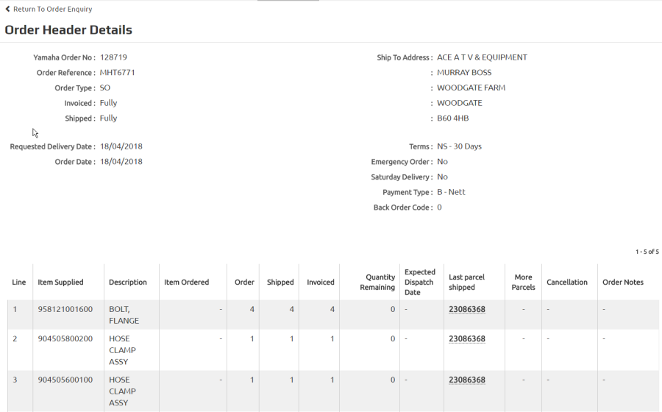Screen dimensions: 662x412
Task: Click the postcode B60 4HB
Action: 453,118
